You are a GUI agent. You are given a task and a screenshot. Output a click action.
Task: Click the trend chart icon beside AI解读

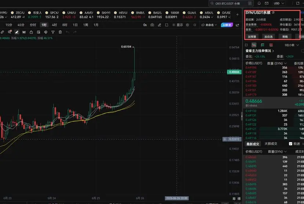point(237,25)
